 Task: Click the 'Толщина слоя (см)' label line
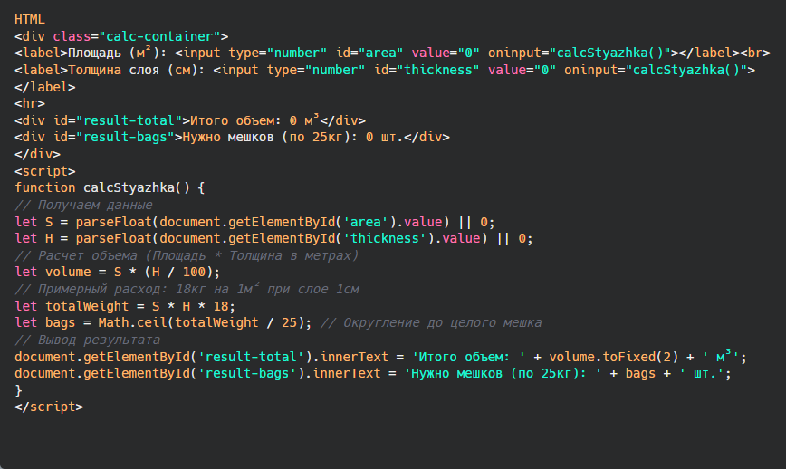(385, 70)
